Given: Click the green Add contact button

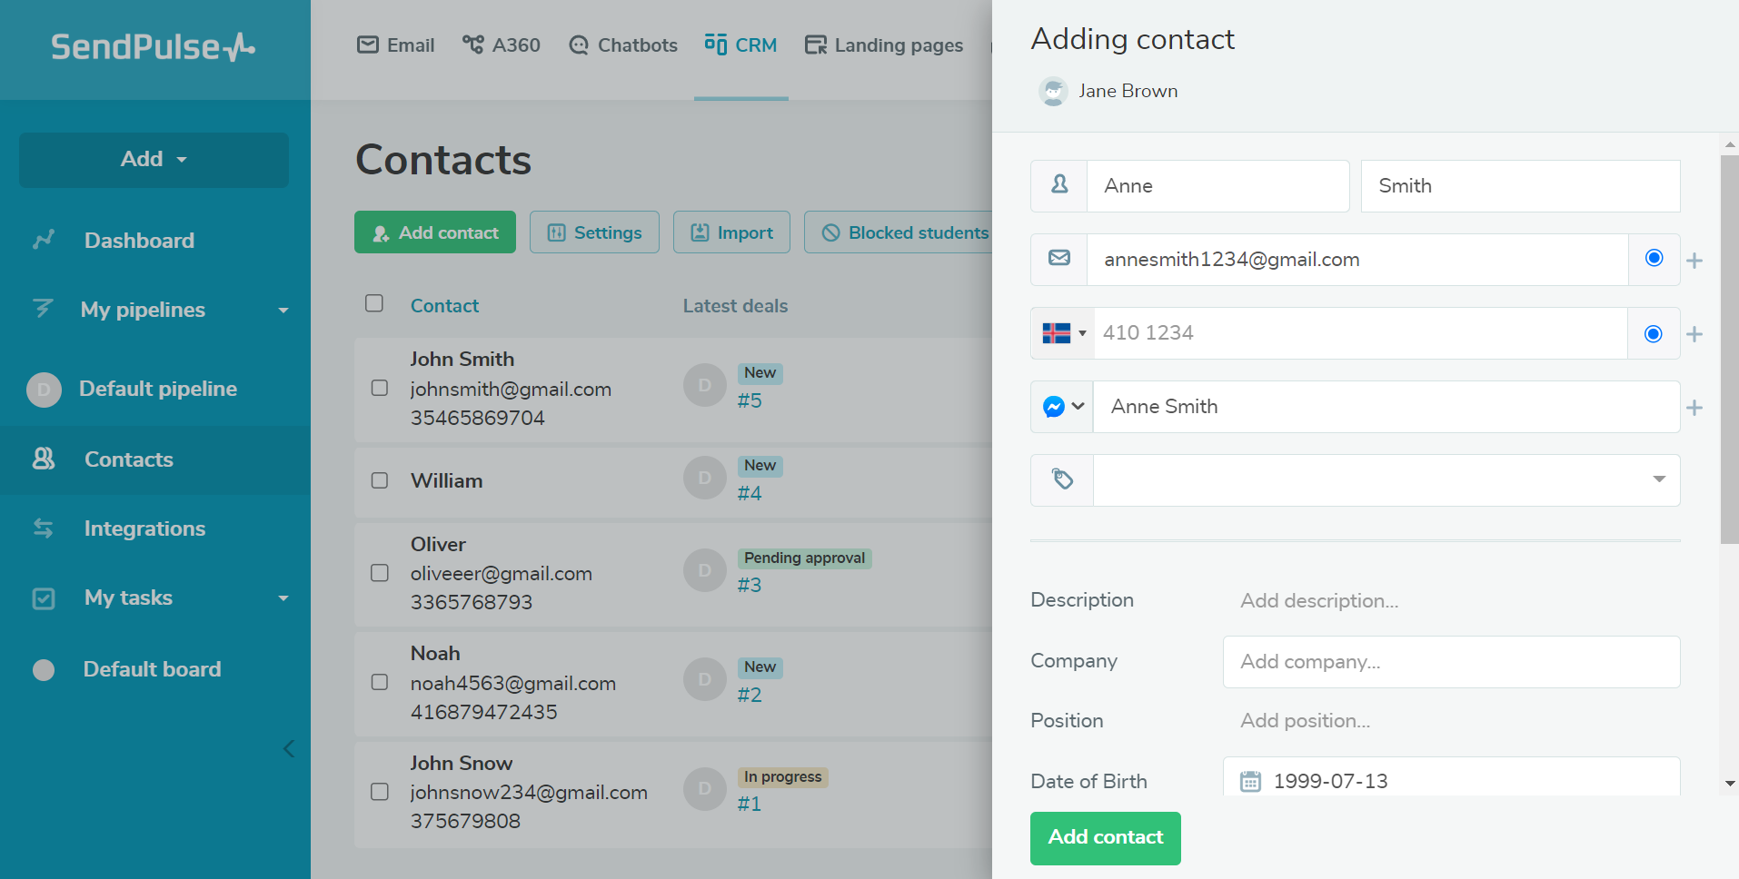Looking at the screenshot, I should click(x=1105, y=838).
